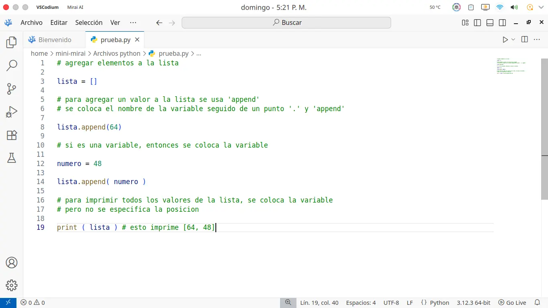Open Python language mode selector
This screenshot has height=308, width=548.
439,303
